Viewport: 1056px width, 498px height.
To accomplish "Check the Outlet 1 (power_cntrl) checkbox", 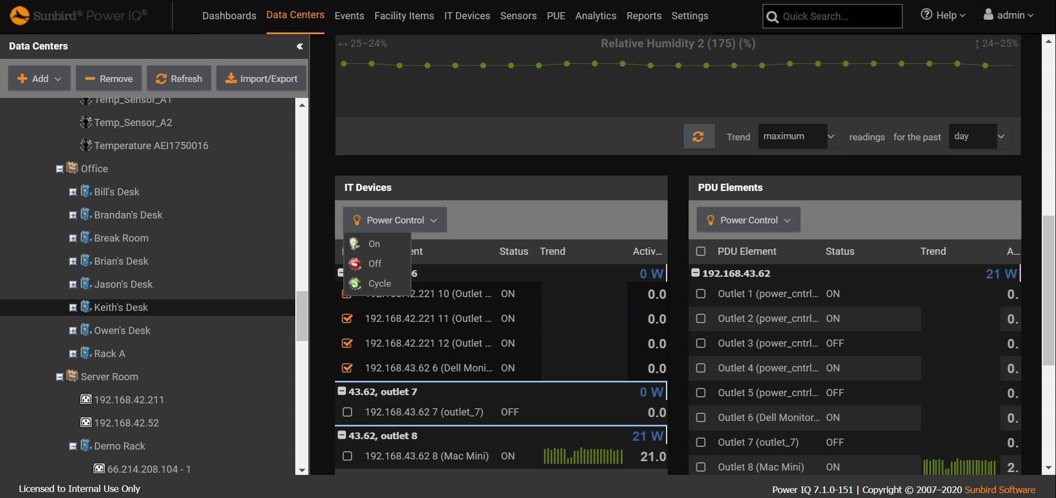I will tap(701, 293).
